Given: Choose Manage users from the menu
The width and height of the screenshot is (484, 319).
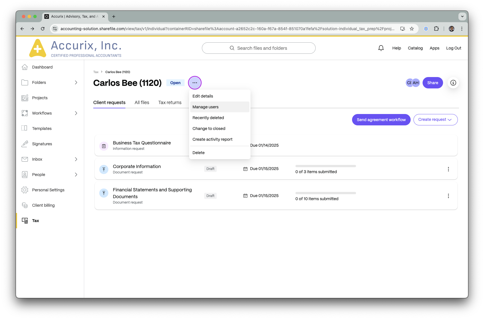Looking at the screenshot, I should point(220,107).
